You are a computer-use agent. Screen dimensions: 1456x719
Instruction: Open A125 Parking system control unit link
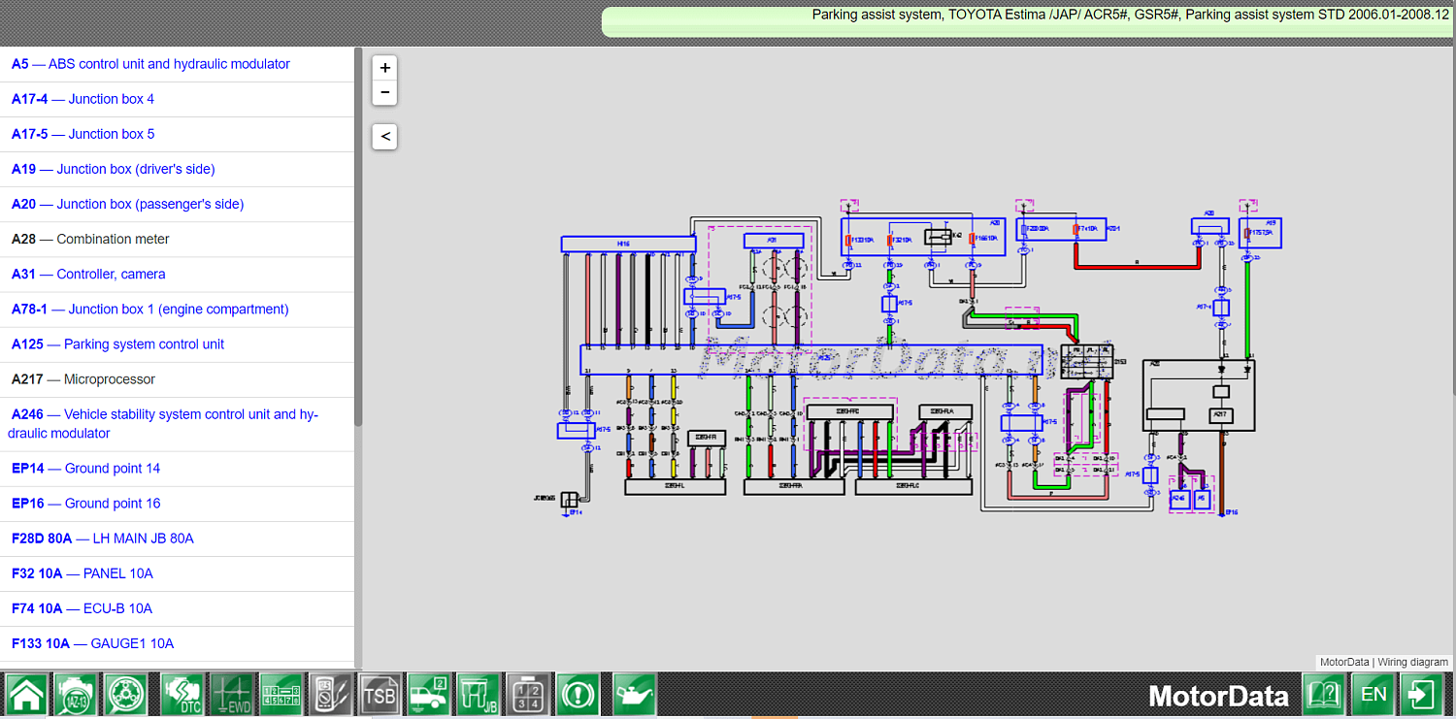(x=116, y=344)
